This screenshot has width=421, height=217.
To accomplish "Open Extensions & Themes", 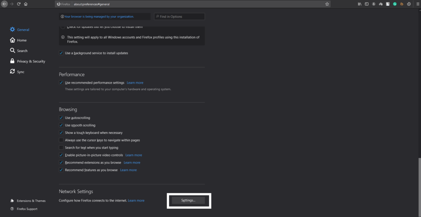I will point(28,201).
